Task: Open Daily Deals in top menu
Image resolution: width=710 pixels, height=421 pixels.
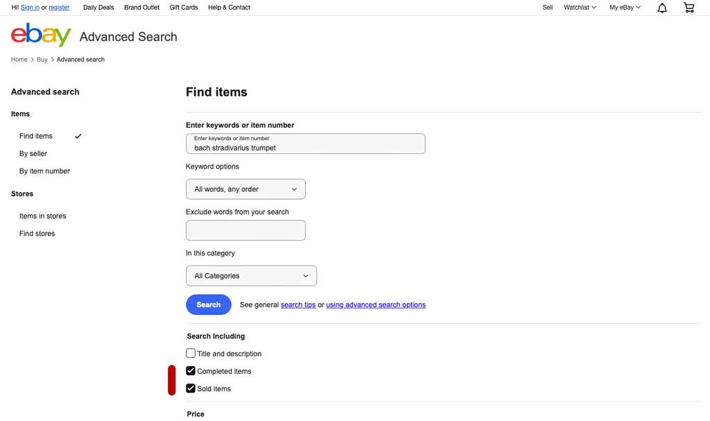Action: coord(98,8)
